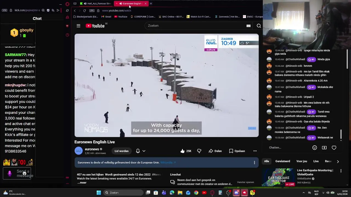Open options menu for the Live Earthquake Monitoring video
The image size is (351, 197).
click(341, 171)
